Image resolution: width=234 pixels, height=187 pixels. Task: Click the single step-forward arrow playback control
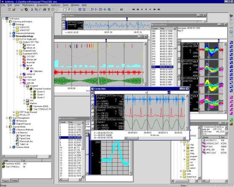(x=150, y=9)
